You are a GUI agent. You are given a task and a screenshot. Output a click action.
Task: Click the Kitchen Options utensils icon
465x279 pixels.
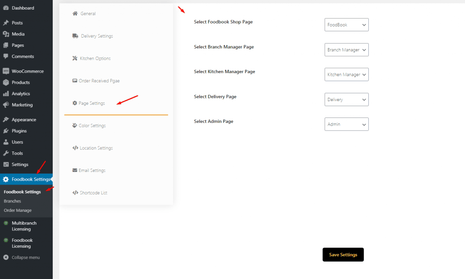coord(75,59)
